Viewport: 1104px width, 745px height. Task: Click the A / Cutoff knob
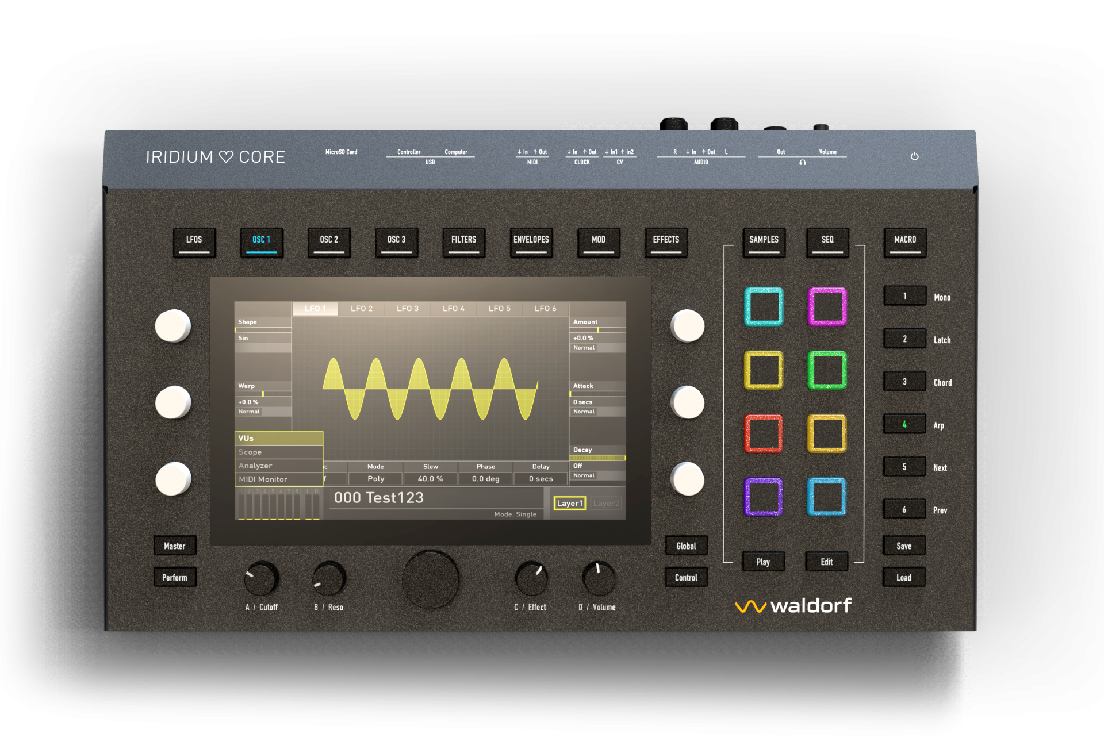(x=261, y=578)
